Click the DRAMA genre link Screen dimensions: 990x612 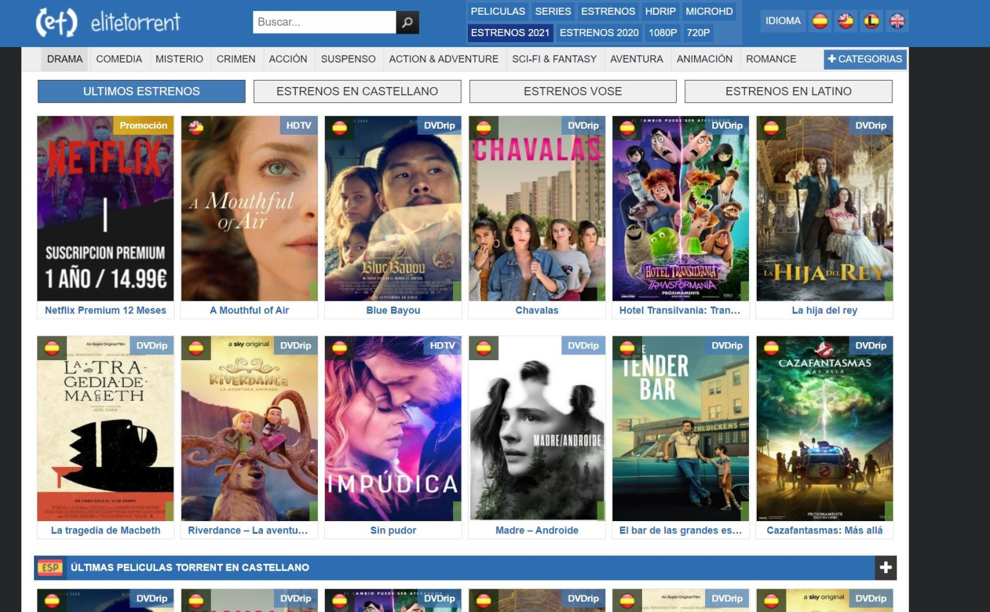(x=64, y=59)
